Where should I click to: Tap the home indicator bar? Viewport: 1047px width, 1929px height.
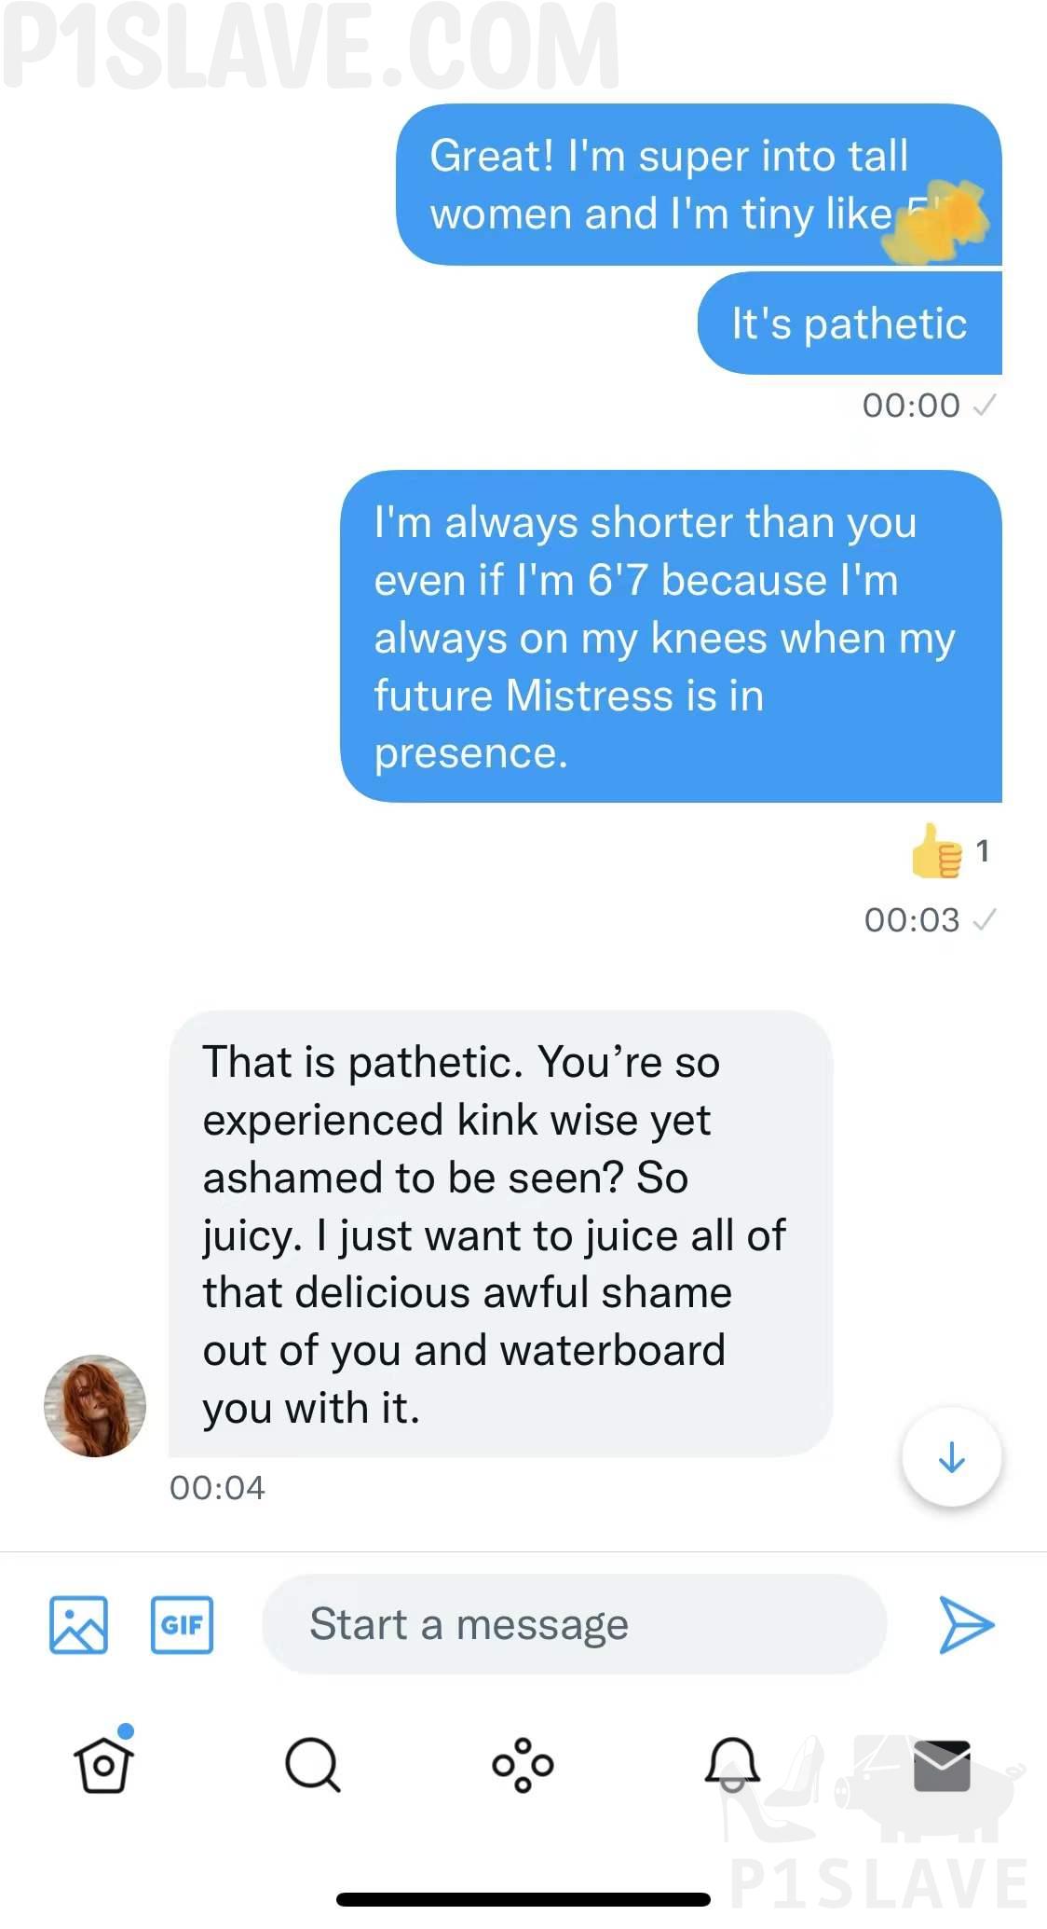(x=523, y=1899)
